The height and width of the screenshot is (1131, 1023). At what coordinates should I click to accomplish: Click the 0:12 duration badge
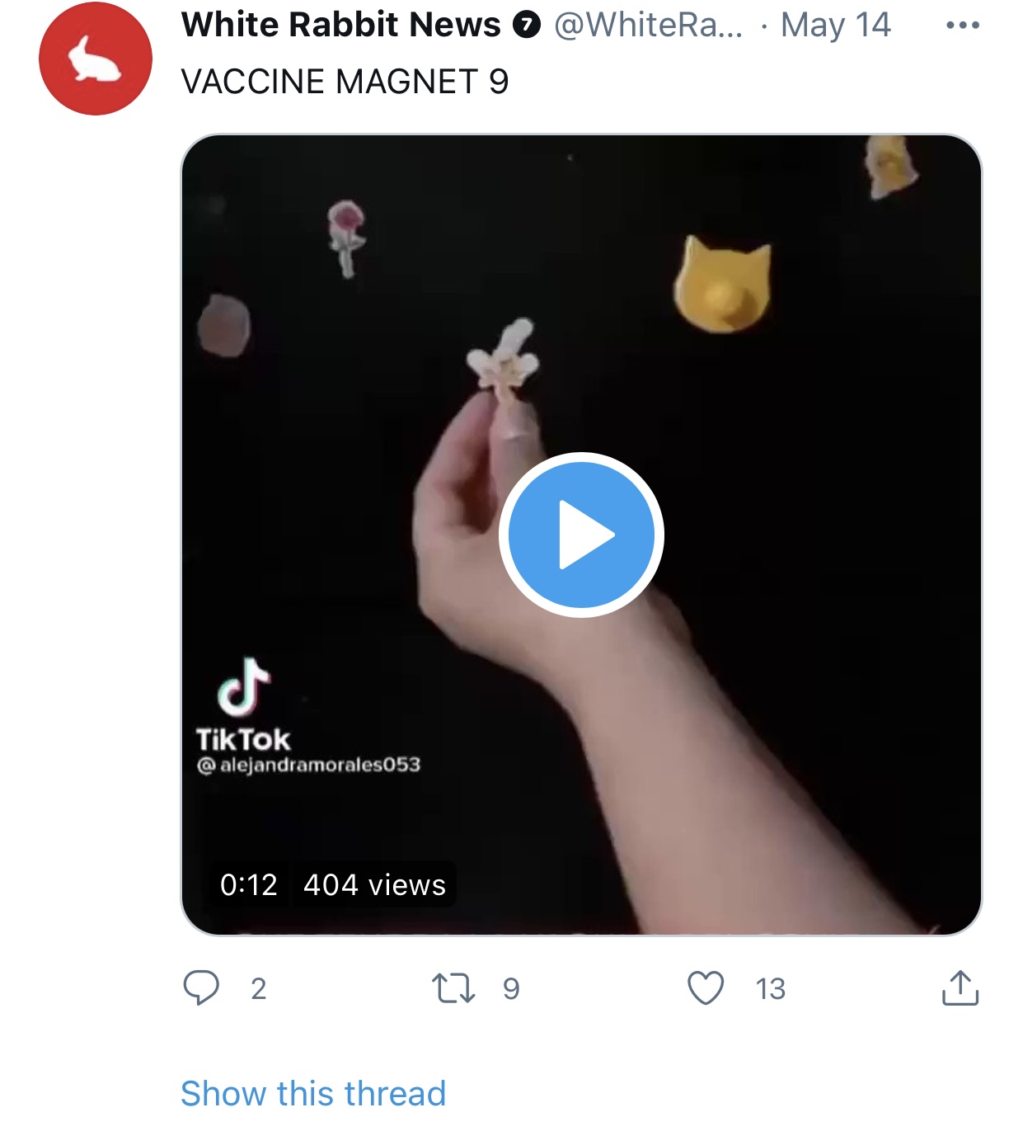point(248,884)
